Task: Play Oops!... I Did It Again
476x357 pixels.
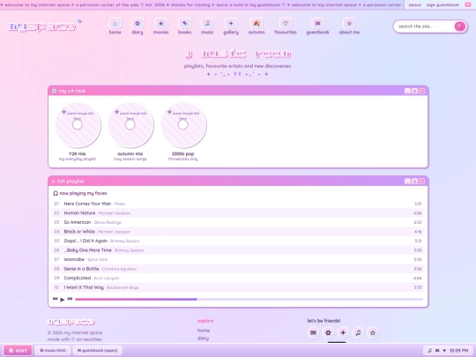Action: (238, 241)
